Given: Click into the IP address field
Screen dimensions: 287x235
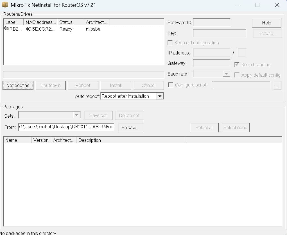Looking at the screenshot, I should tap(212, 53).
